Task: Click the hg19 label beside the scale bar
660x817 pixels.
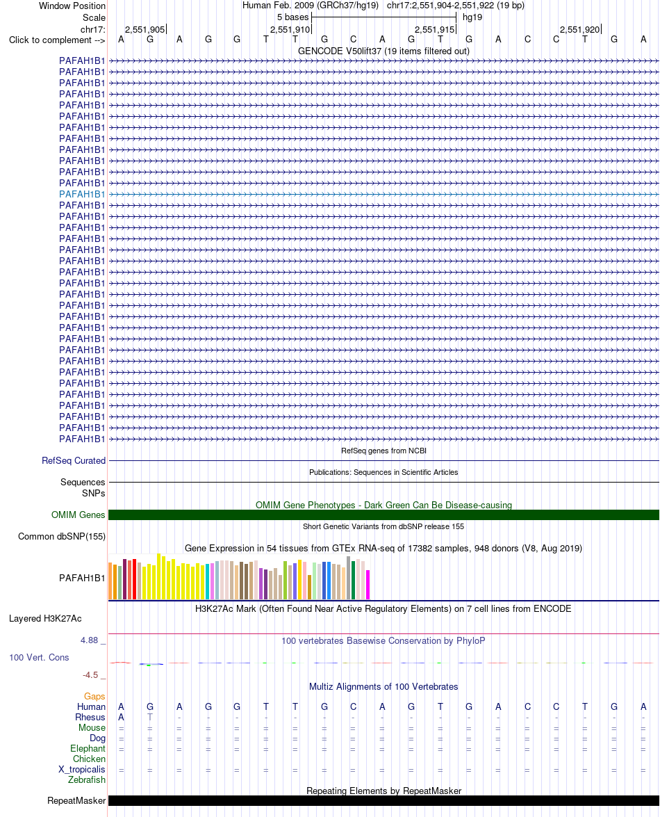Action: (472, 17)
